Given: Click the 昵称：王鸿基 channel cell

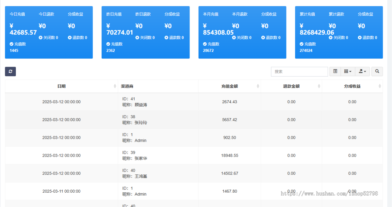Looking at the screenshot, I should (135, 176).
